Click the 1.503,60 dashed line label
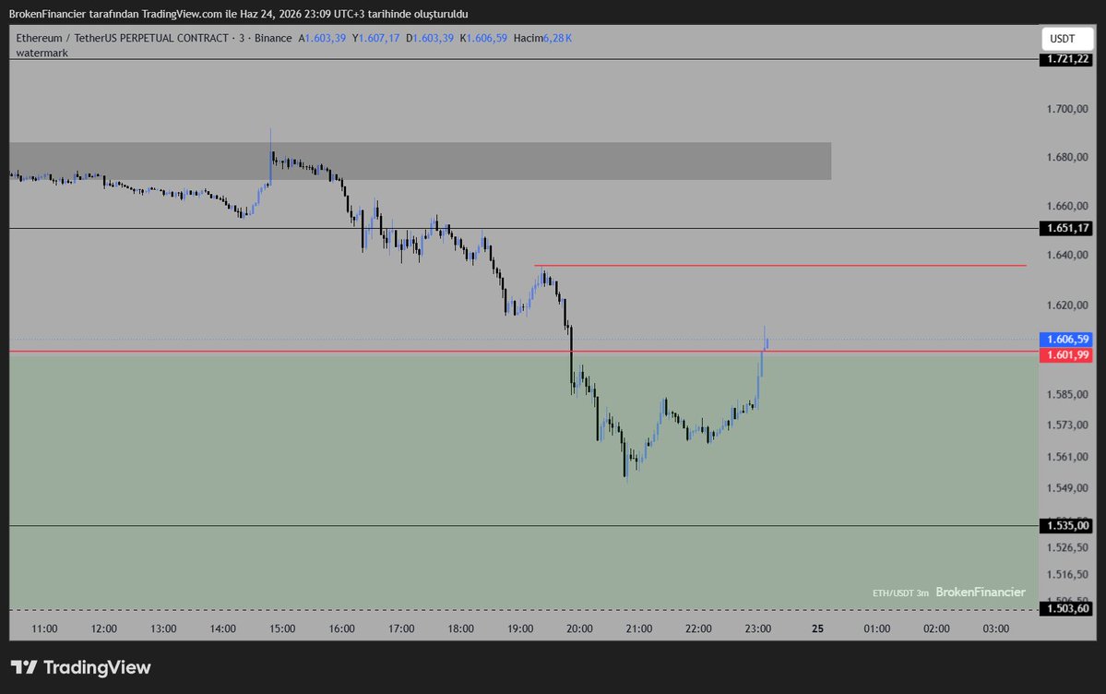Viewport: 1106px width, 694px height. pos(1065,608)
